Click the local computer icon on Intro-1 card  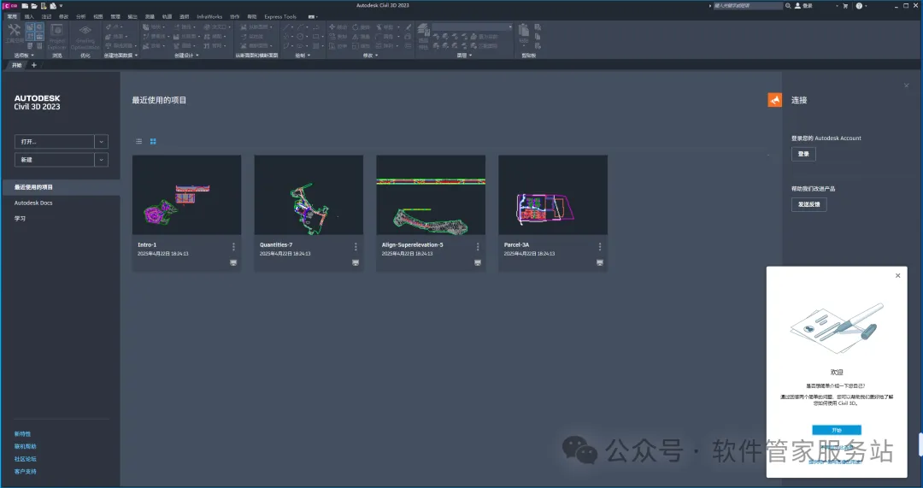pyautogui.click(x=233, y=262)
